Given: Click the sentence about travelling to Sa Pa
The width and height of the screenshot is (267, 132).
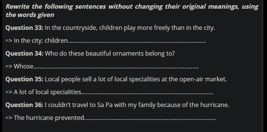Looking at the screenshot, I should click(x=137, y=105).
